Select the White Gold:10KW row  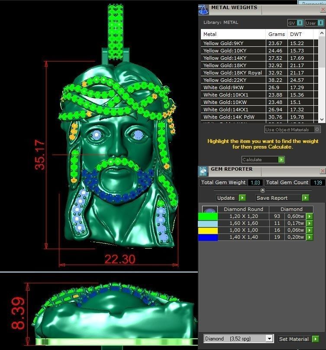[x=259, y=102]
